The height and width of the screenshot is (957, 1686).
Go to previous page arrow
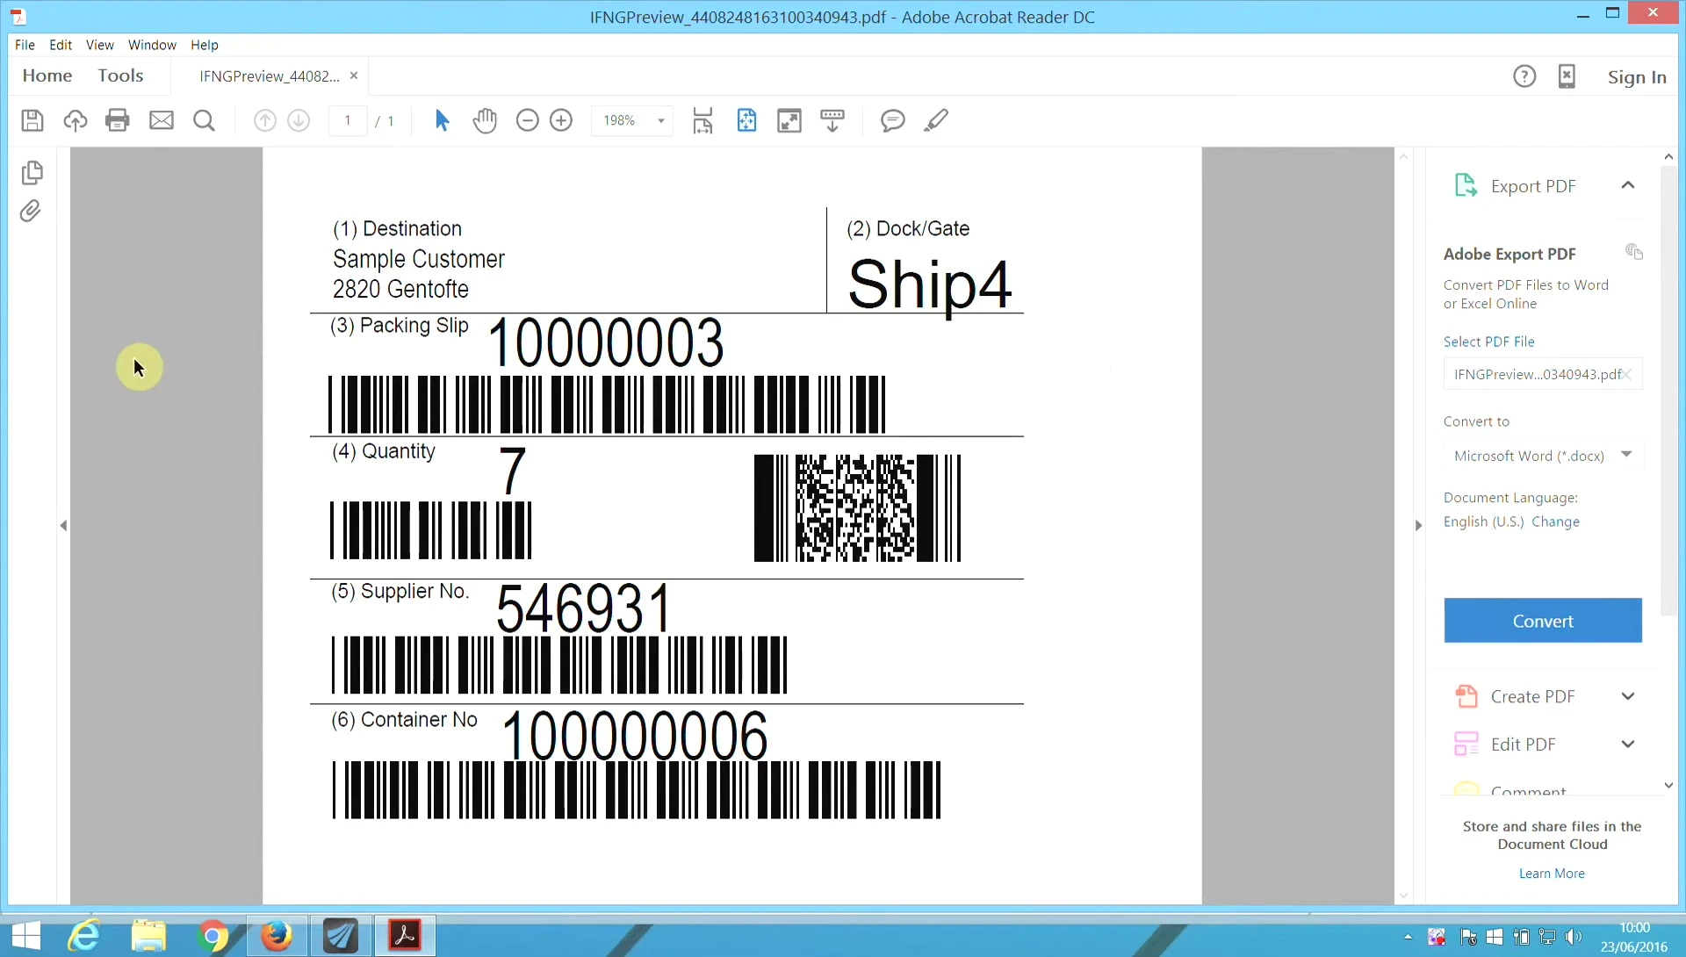tap(264, 120)
